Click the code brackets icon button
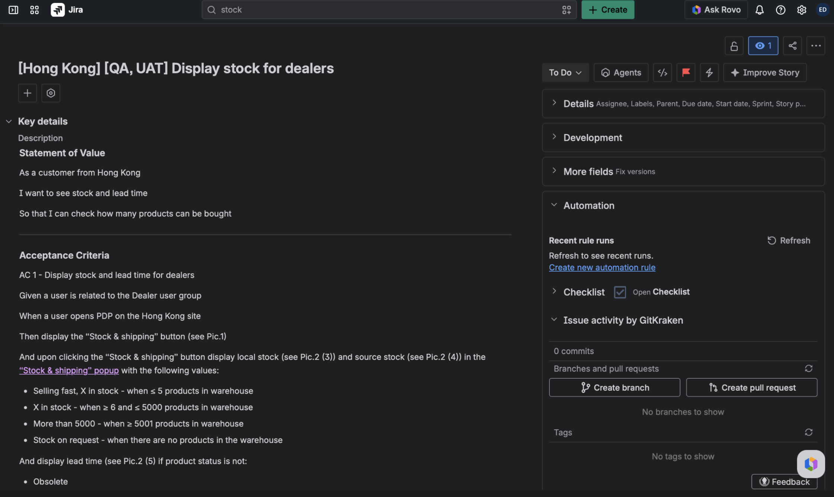This screenshot has width=834, height=497. click(x=663, y=73)
